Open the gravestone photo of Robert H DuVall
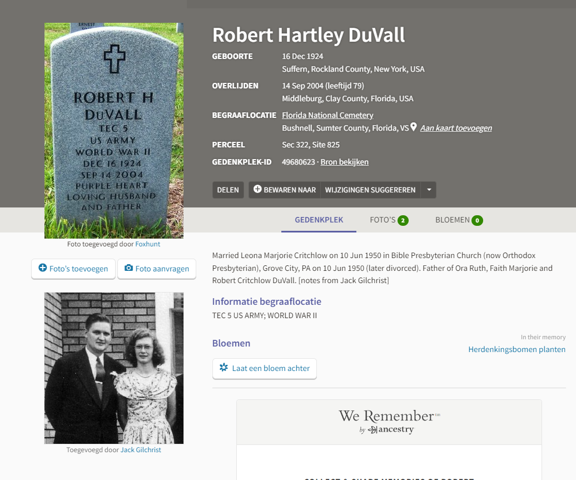 (114, 131)
